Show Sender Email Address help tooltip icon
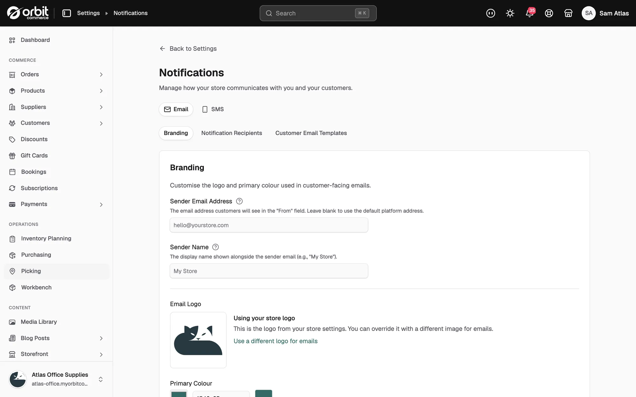 coord(239,201)
